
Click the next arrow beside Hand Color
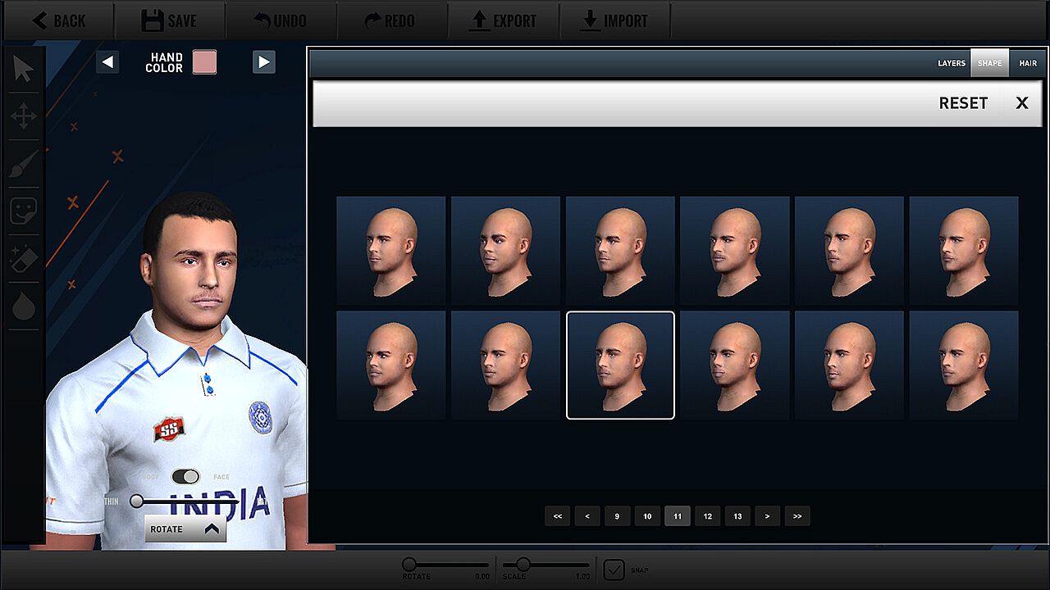(263, 62)
